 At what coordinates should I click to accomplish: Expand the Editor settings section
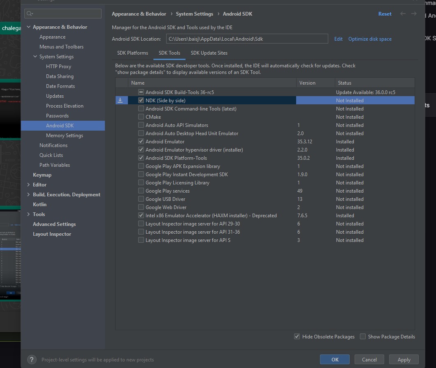tap(28, 185)
